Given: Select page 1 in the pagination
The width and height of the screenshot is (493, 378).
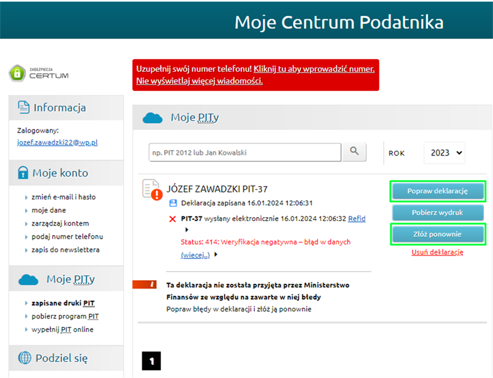Looking at the screenshot, I should tap(151, 361).
